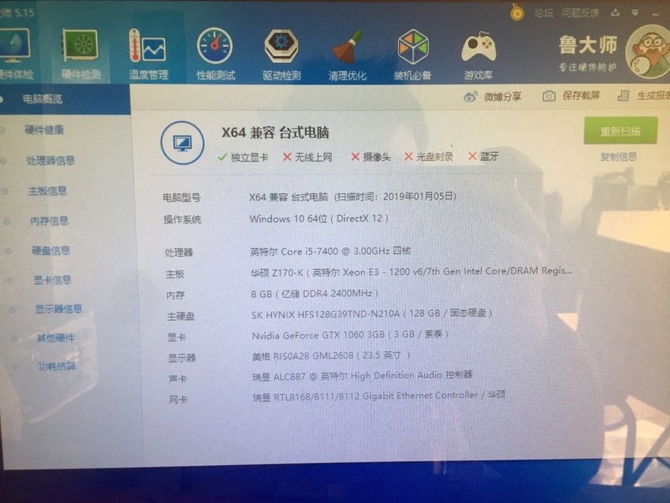Click the 内存 row label

pos(175,296)
